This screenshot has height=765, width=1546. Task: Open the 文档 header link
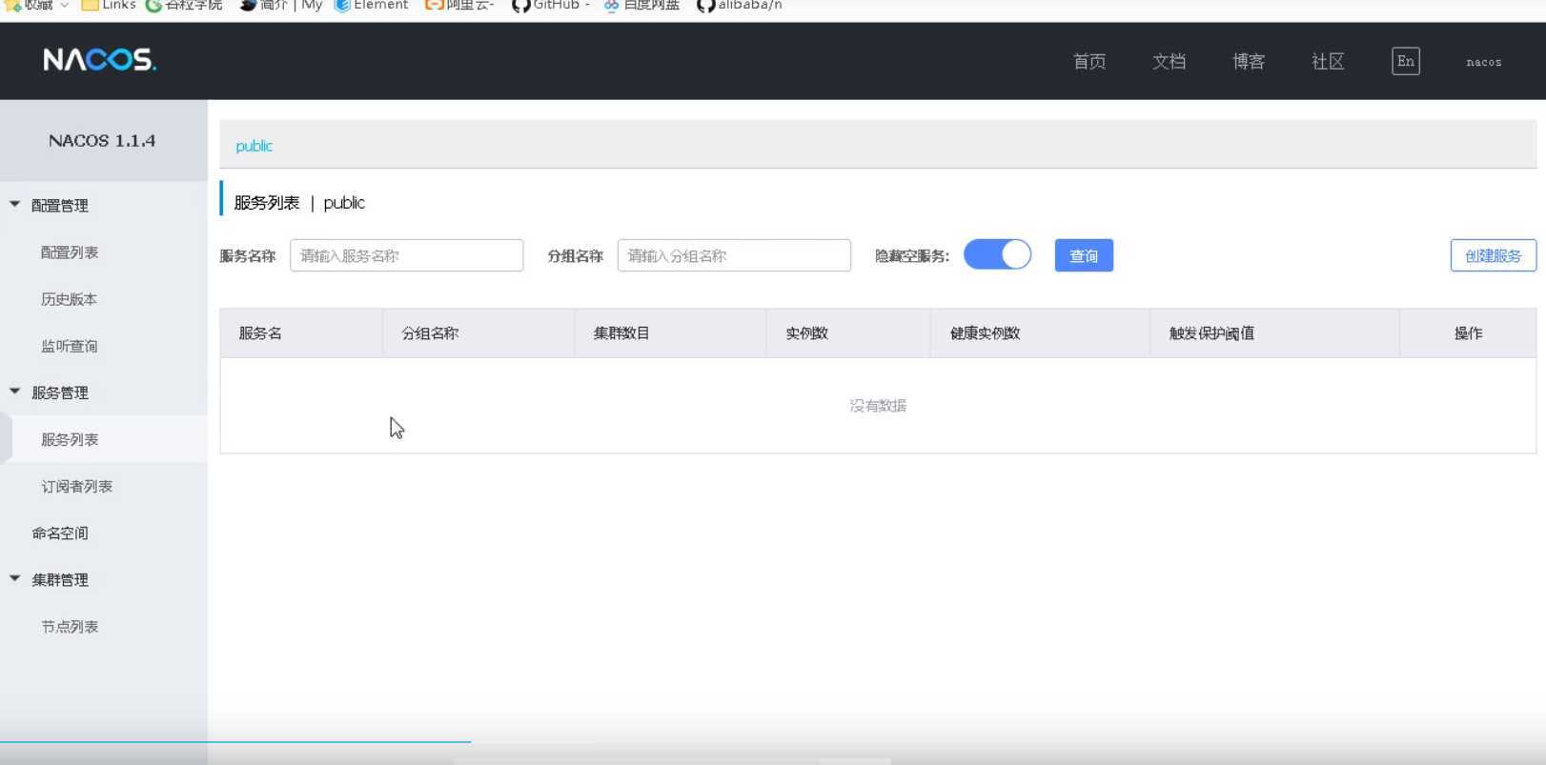coord(1169,62)
